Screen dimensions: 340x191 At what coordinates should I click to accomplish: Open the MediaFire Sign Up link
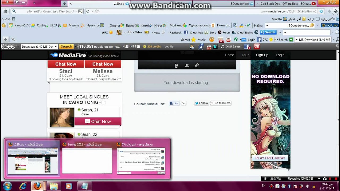[262, 55]
